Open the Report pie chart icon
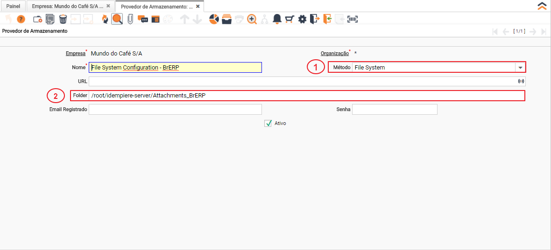Screen dimensions: 551x250 [x=214, y=19]
